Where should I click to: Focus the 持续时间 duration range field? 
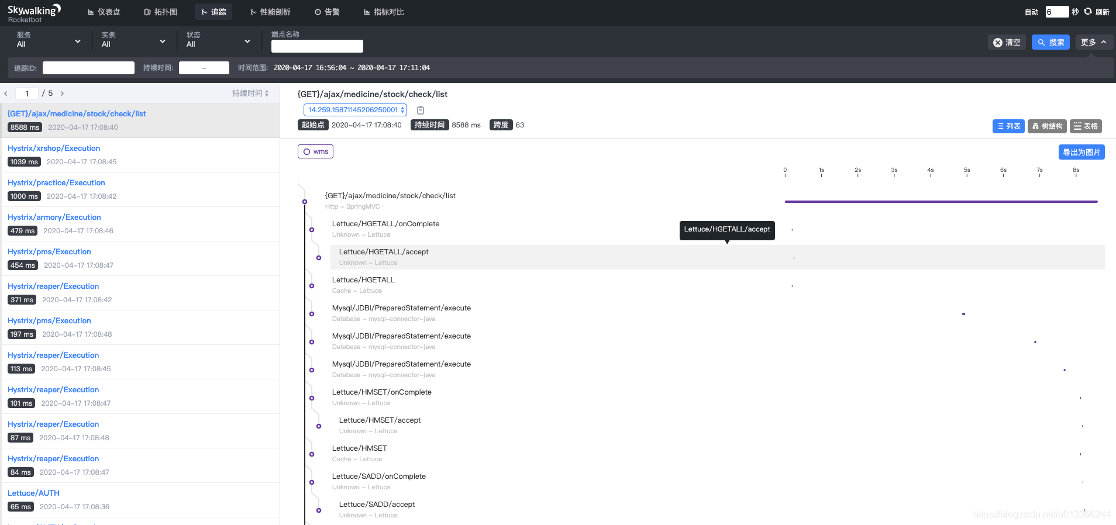204,68
